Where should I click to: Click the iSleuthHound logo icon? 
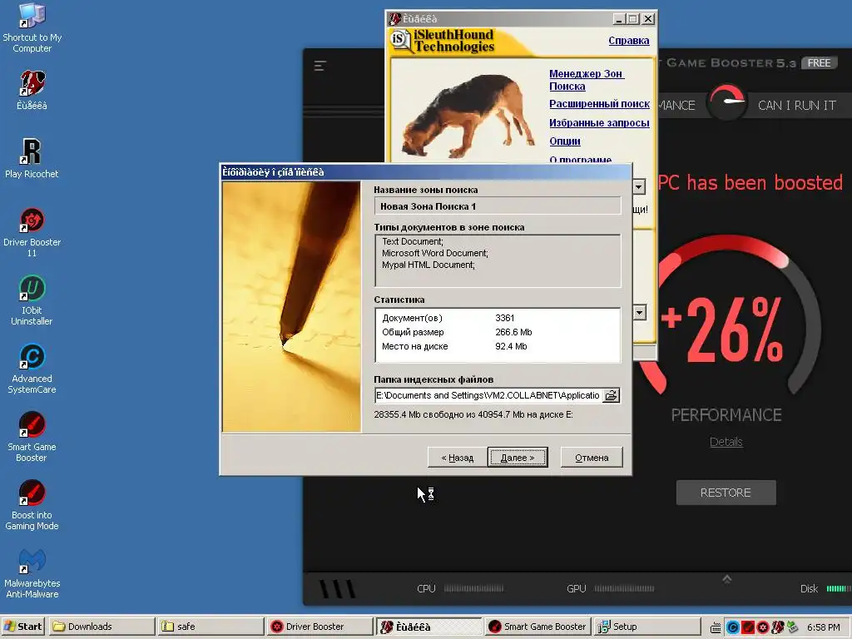tap(401, 40)
